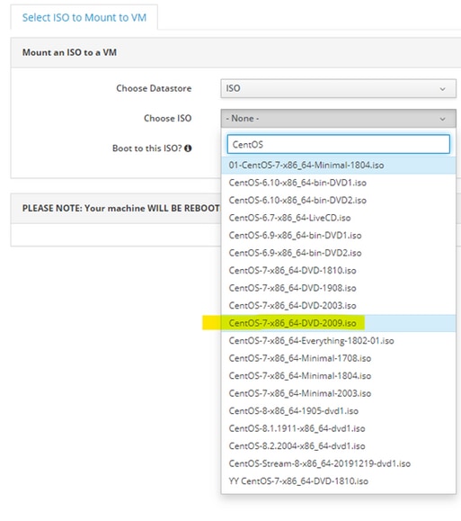
Task: Select CentOS-6.9-x86_64-bin-DVD1.iso
Action: tap(338, 236)
